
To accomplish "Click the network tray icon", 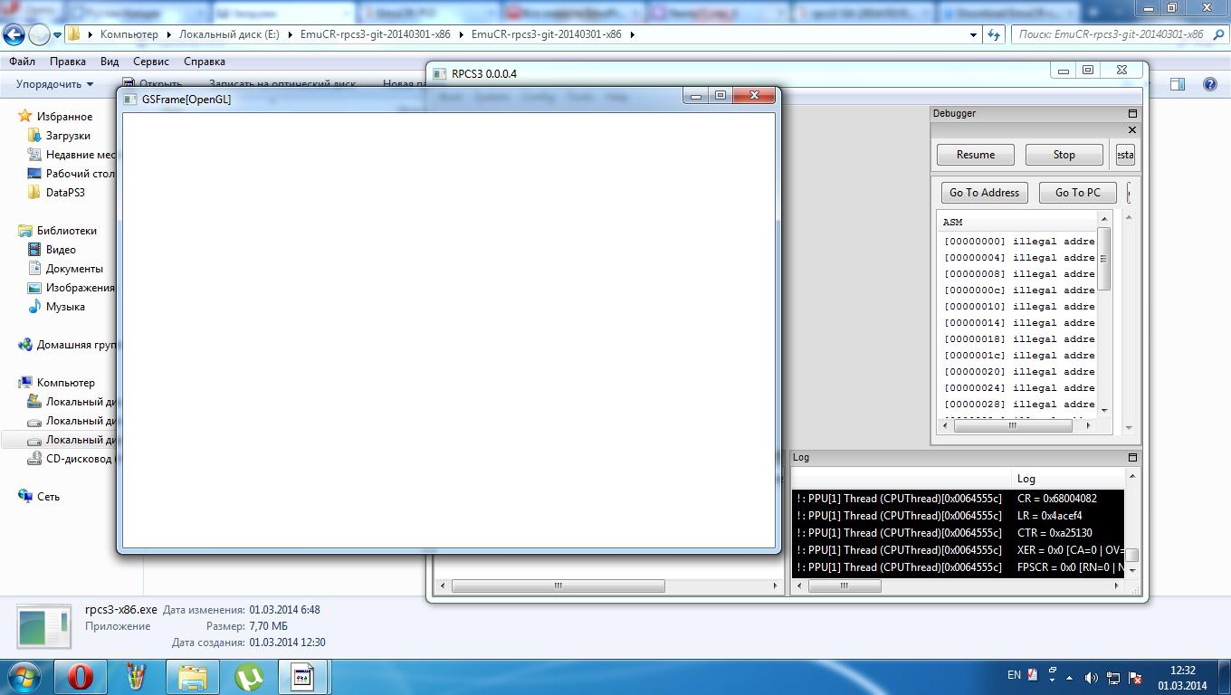I will (1112, 678).
